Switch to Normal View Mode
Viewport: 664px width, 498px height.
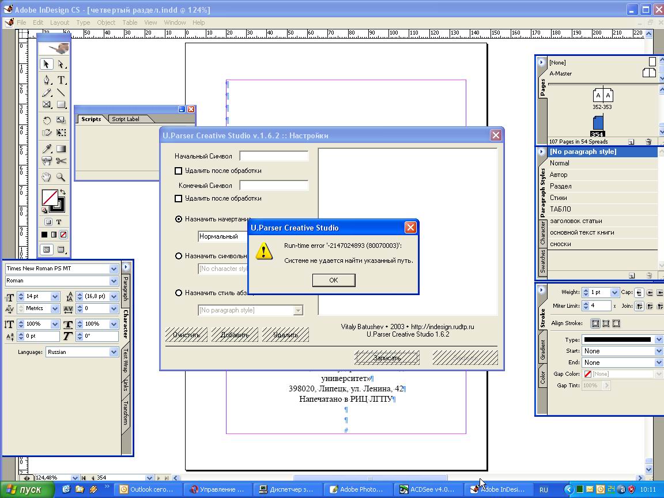point(47,250)
